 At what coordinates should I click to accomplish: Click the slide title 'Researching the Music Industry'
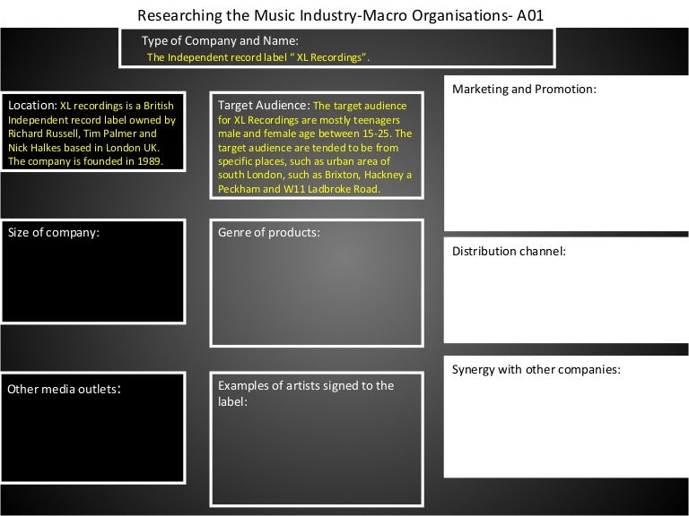(x=339, y=15)
